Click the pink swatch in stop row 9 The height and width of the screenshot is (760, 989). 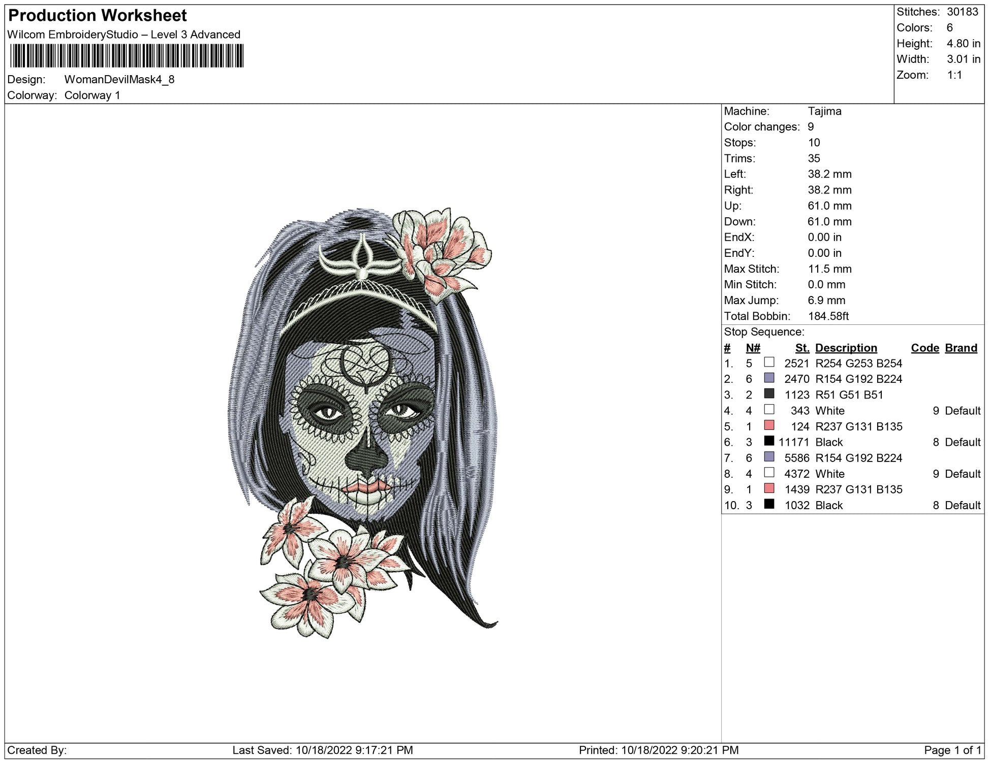(x=769, y=488)
